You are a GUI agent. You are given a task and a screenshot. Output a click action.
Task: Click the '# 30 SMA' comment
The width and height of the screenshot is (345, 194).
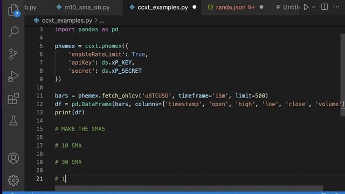(x=68, y=162)
